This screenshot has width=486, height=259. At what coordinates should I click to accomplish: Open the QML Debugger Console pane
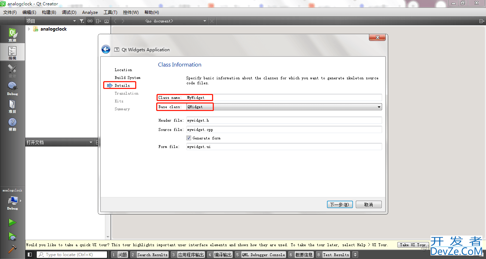tap(260, 254)
